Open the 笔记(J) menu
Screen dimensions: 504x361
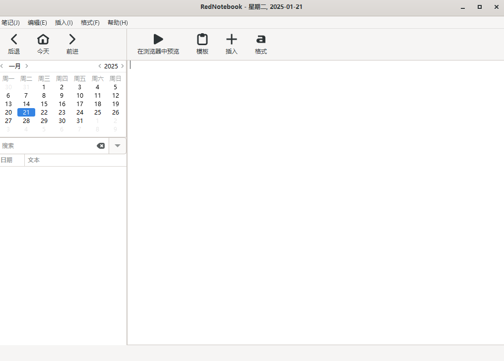tap(10, 23)
